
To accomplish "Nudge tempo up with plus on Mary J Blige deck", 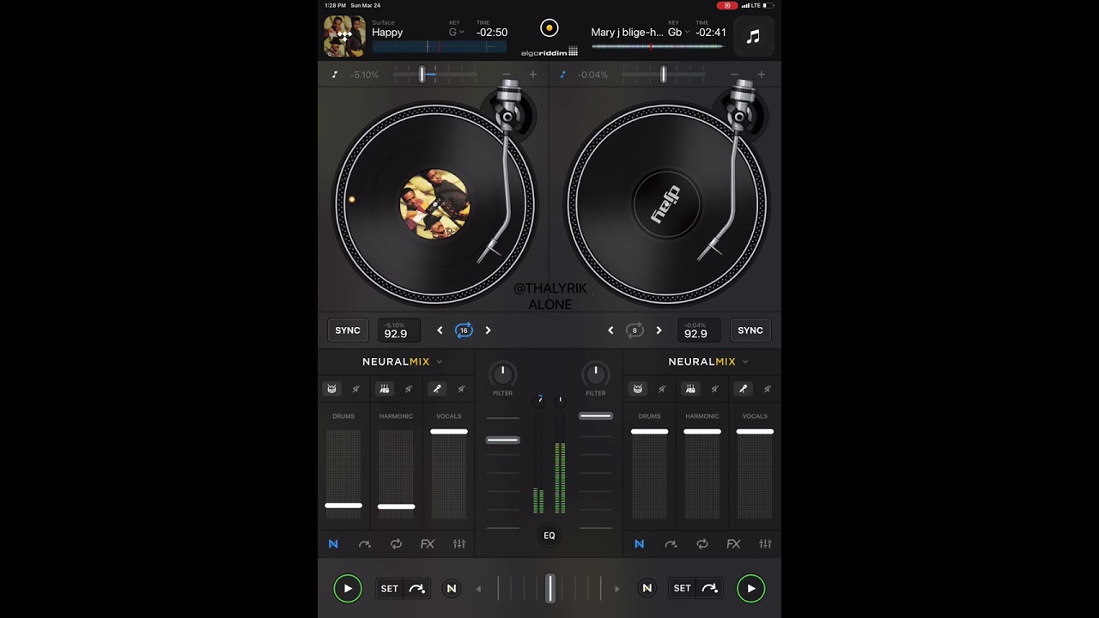I will pos(761,75).
